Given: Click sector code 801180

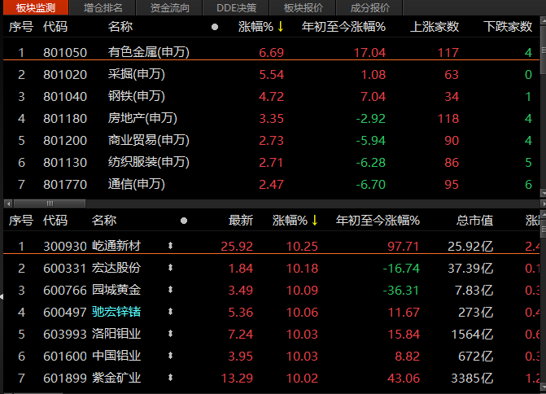Looking at the screenshot, I should [x=65, y=118].
